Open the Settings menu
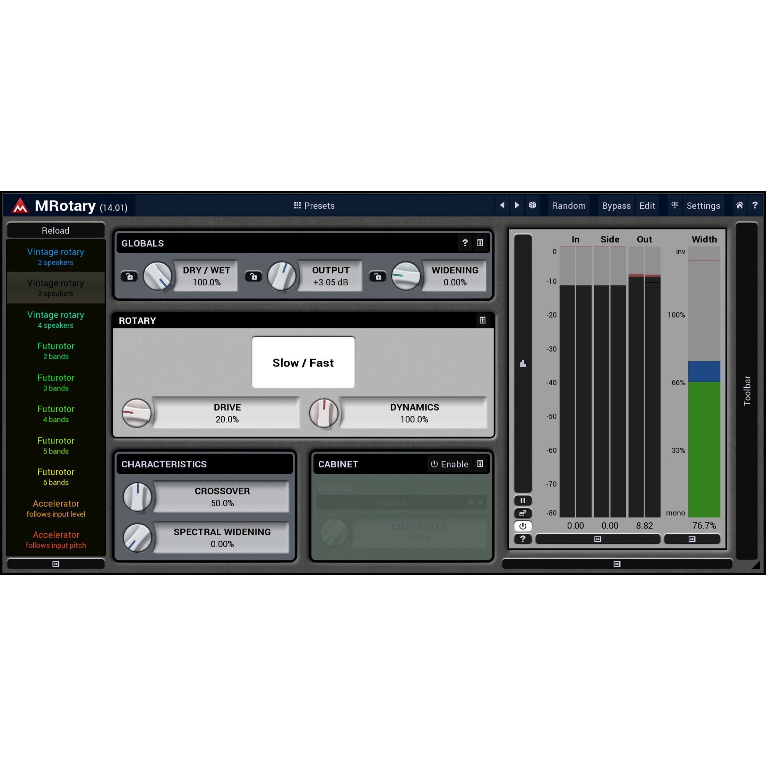This screenshot has height=766, width=766. [703, 205]
